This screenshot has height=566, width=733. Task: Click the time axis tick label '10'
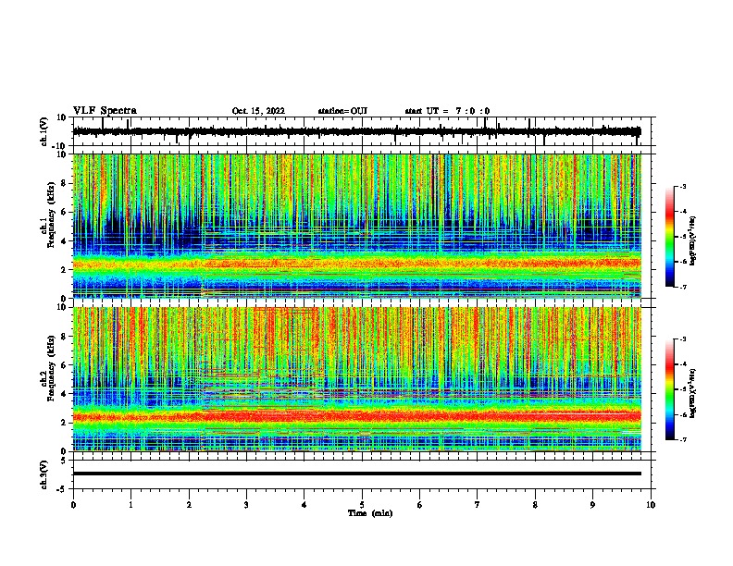[651, 505]
